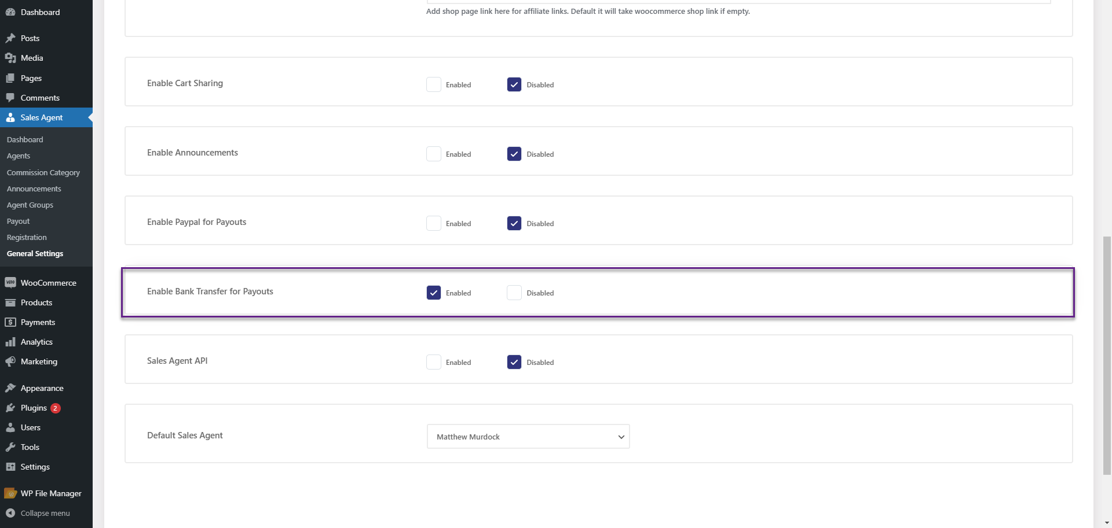The width and height of the screenshot is (1112, 528).
Task: Click the Plugins updates badge
Action: point(56,408)
